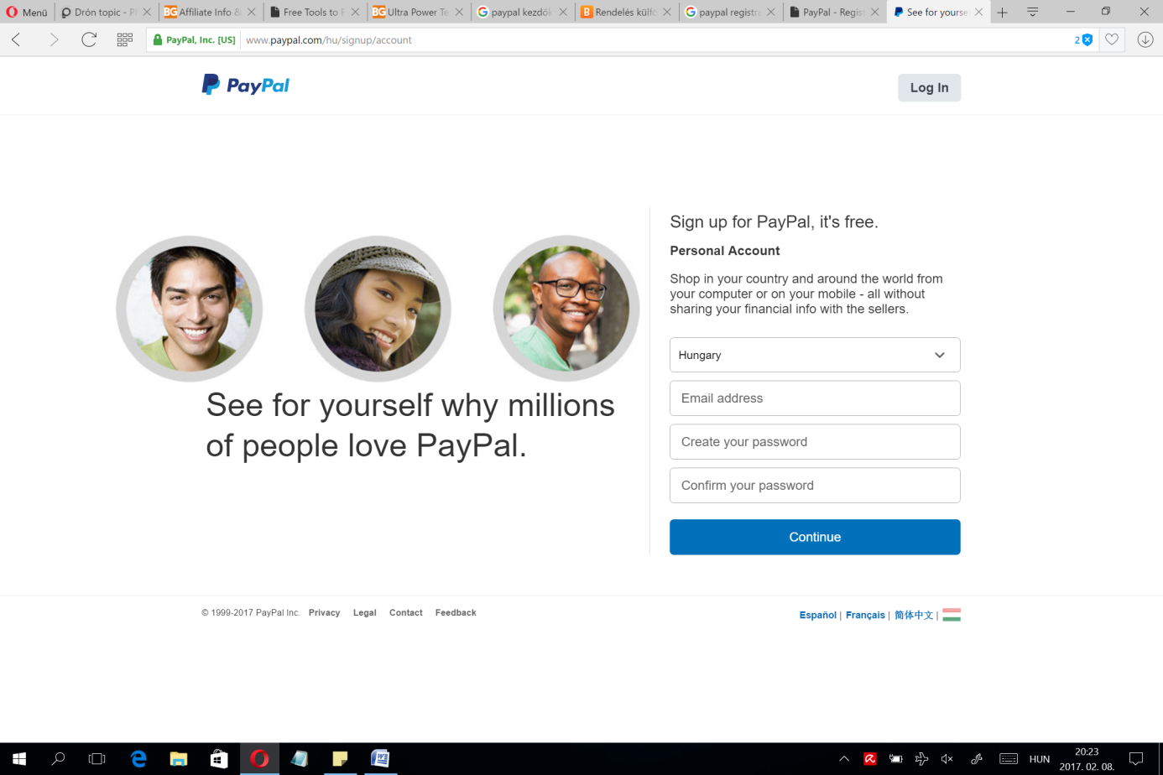Screen dimensions: 1163x775
Task: Click the Log In button
Action: pyautogui.click(x=929, y=87)
